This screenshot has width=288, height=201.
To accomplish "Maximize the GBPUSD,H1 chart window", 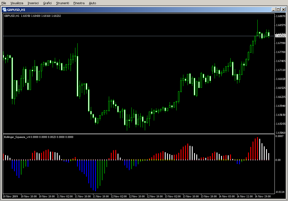I will click(x=278, y=10).
